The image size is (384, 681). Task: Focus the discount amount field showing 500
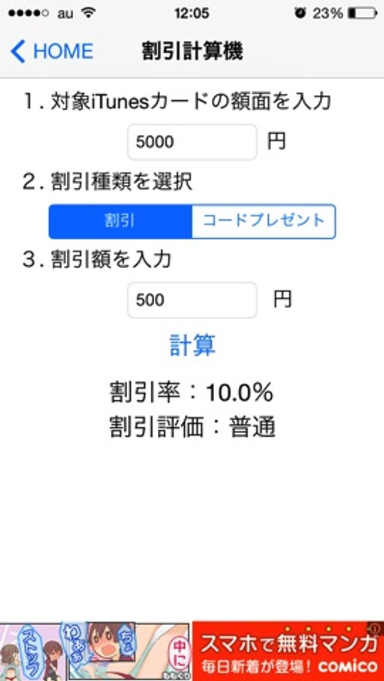pos(192,300)
